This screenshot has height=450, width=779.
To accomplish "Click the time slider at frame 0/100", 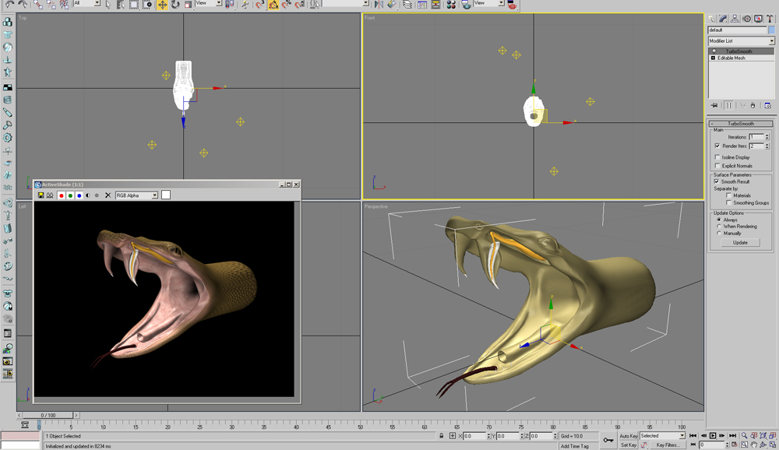I will pyautogui.click(x=47, y=415).
